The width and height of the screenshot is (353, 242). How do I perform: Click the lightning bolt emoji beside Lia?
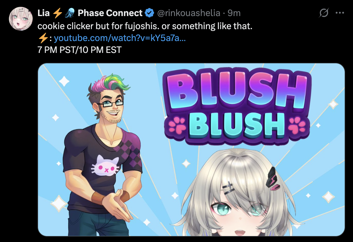click(x=57, y=13)
